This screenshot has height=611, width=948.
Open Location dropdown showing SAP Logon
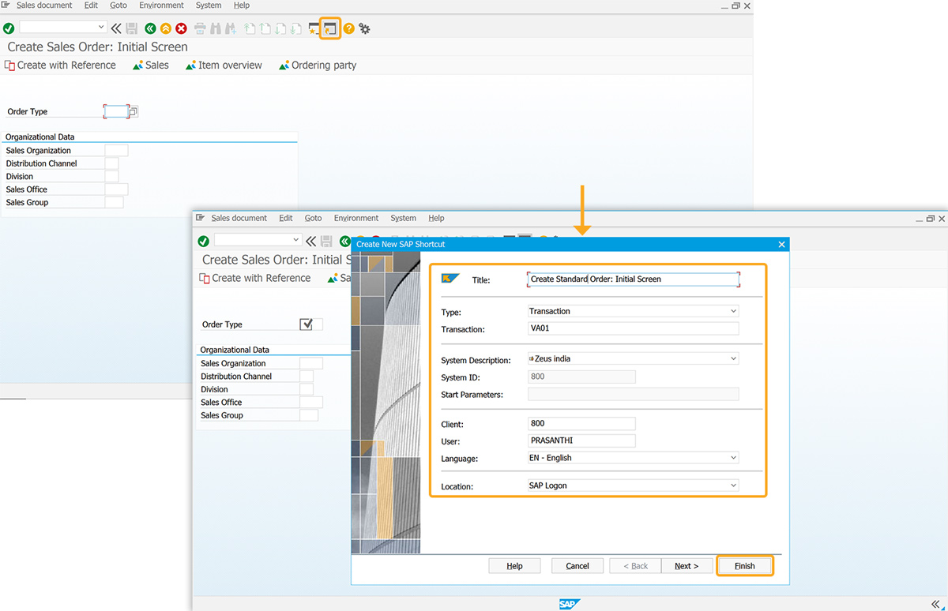pos(734,485)
